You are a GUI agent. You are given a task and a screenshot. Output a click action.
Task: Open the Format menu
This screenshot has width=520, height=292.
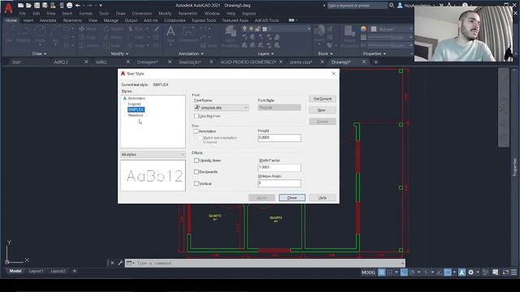coord(85,14)
